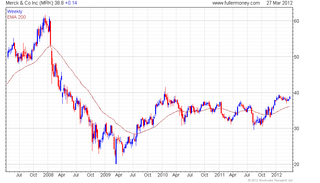This screenshot has width=320, height=183.
Task: Click the Stockcube Research Ltd copyright text
Action: click(x=270, y=180)
